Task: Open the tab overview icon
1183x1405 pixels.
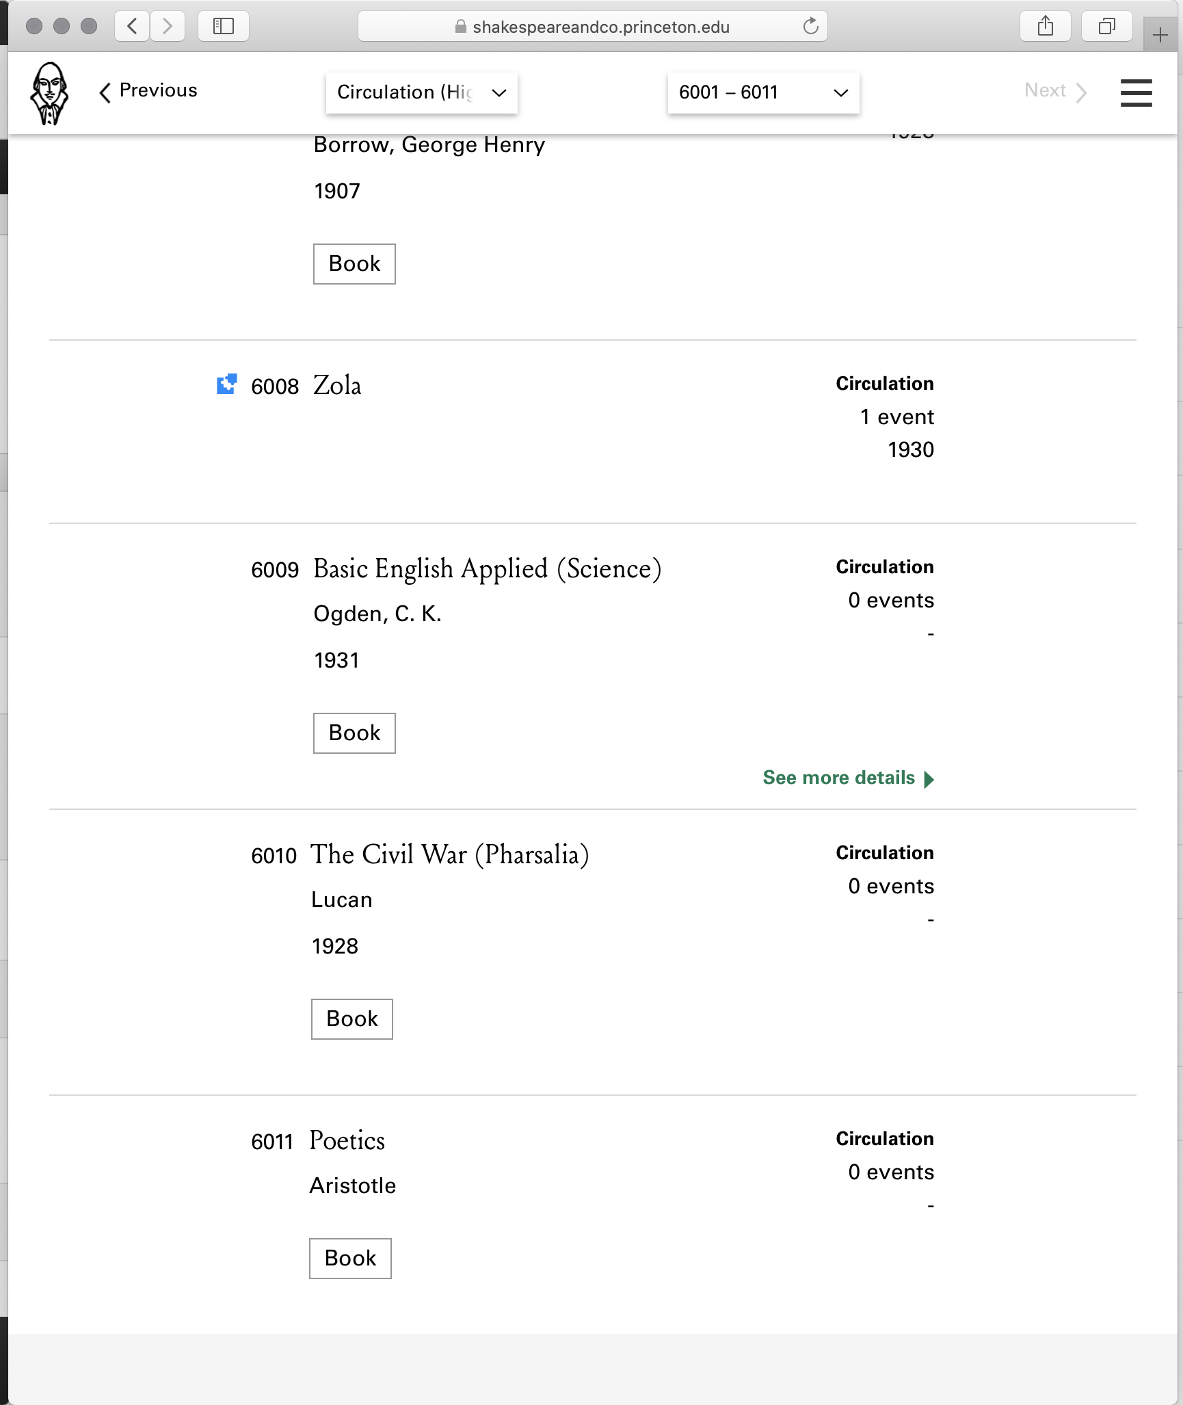Action: click(x=1106, y=26)
